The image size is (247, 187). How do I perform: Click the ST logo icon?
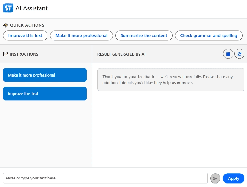click(8, 8)
